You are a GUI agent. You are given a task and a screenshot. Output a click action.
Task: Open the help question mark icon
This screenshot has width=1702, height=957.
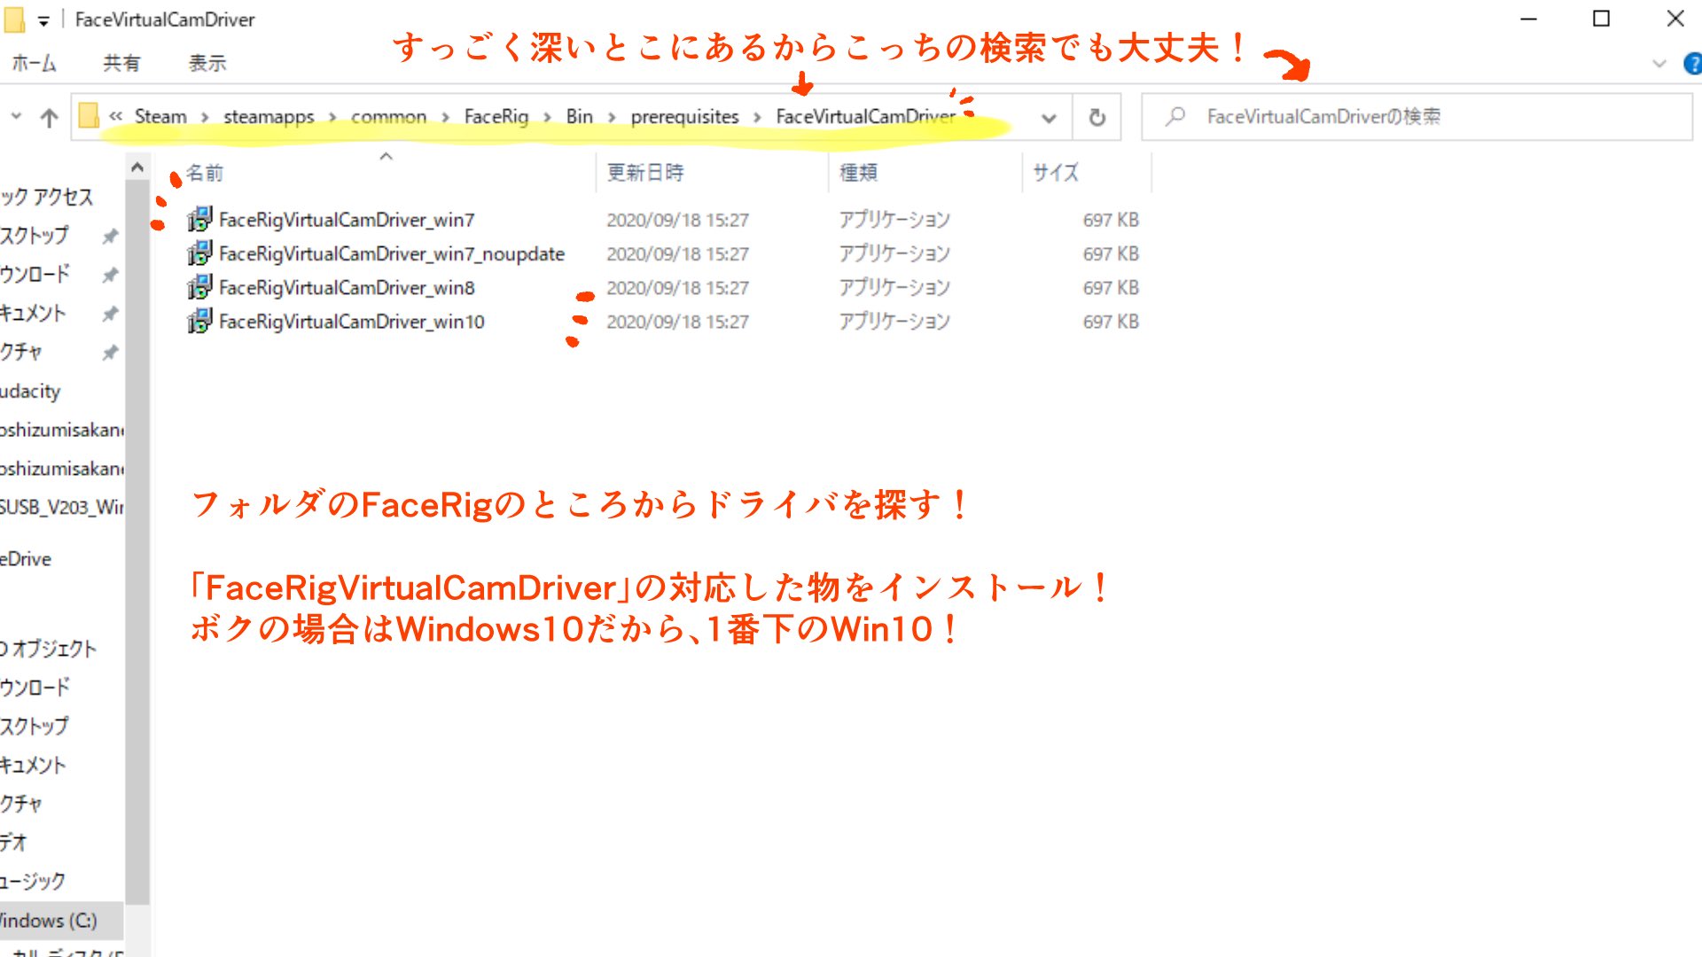point(1692,64)
